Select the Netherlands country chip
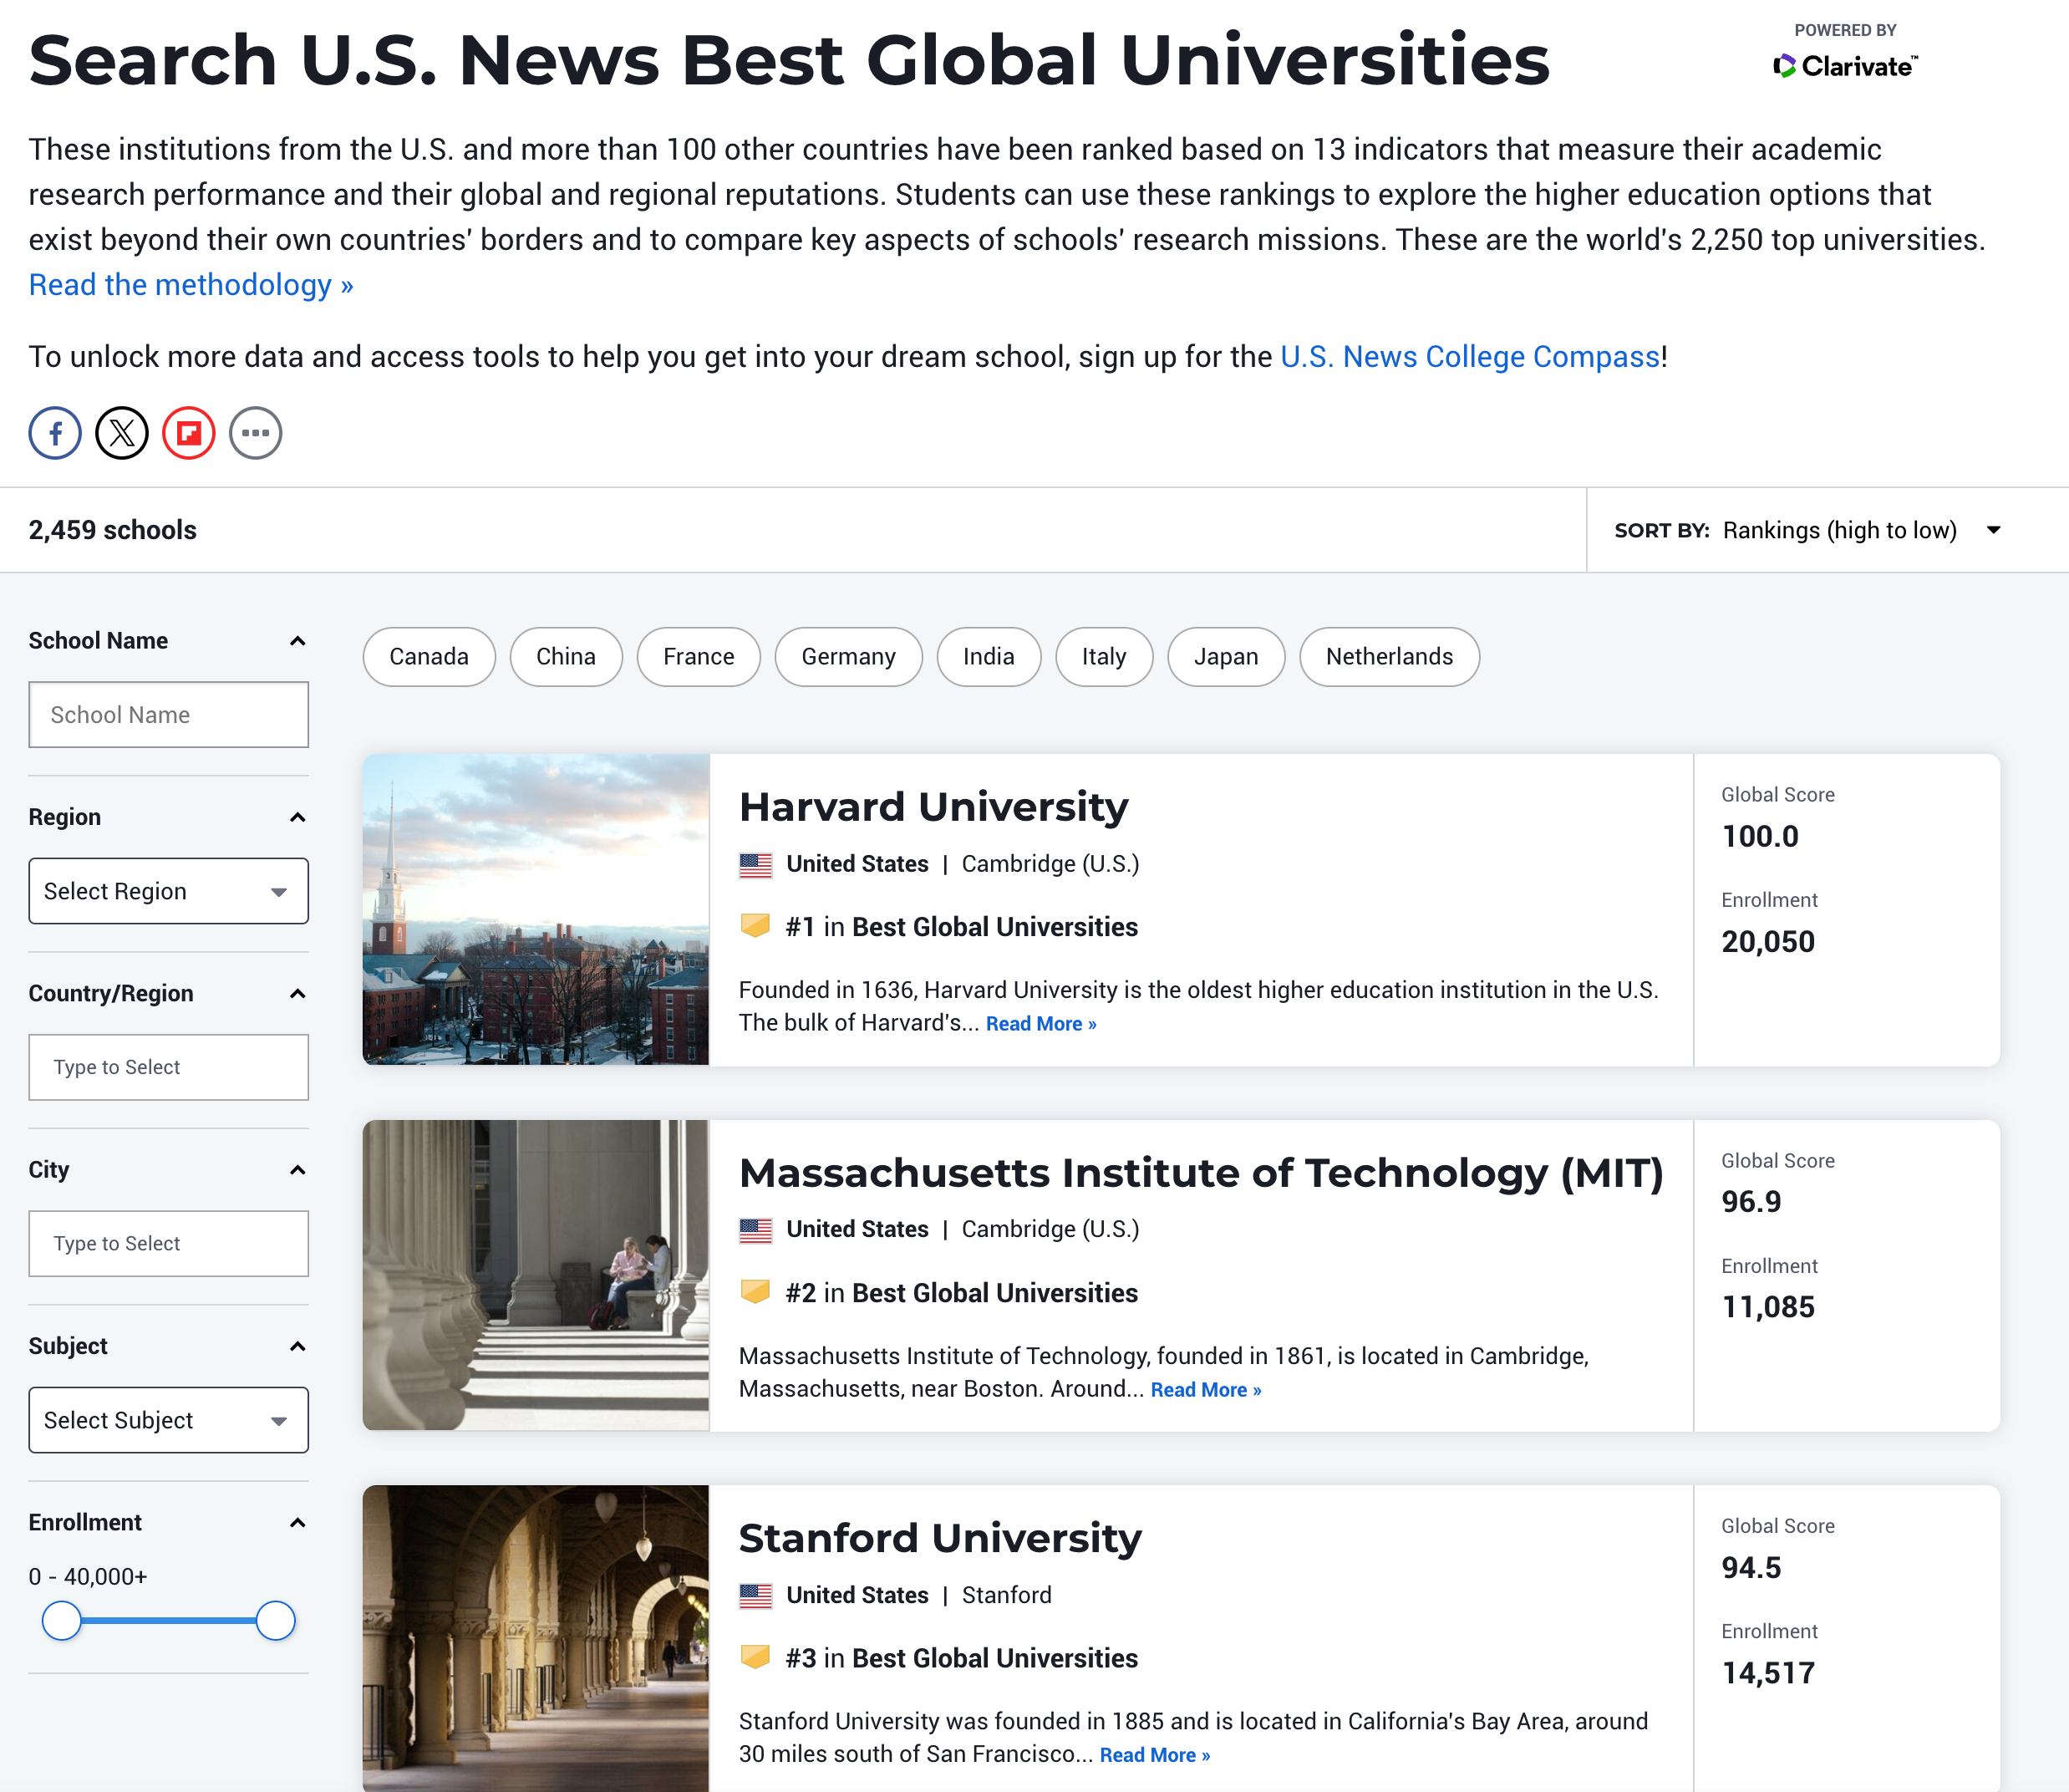2069x1792 pixels. pyautogui.click(x=1388, y=657)
